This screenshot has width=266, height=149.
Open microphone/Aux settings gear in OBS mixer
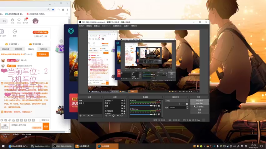[159, 114]
